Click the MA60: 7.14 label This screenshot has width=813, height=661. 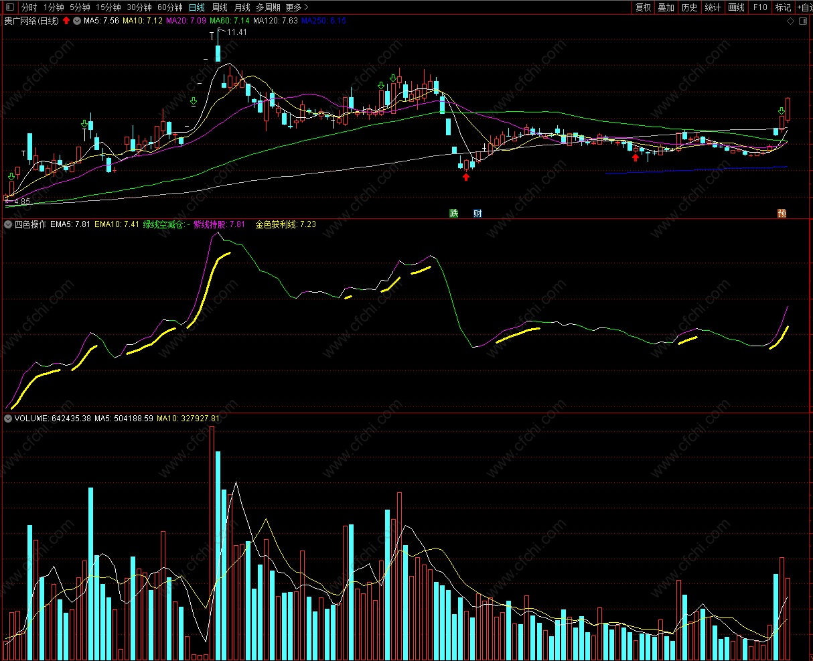click(x=230, y=21)
